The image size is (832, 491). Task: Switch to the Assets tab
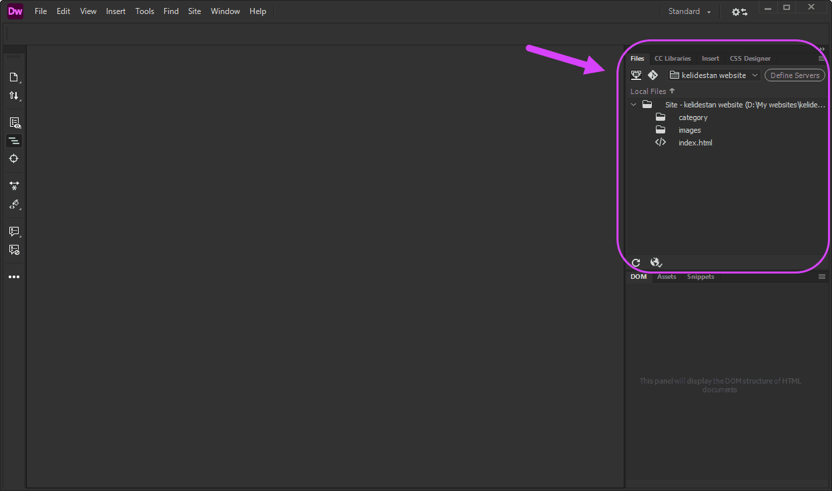tap(667, 277)
